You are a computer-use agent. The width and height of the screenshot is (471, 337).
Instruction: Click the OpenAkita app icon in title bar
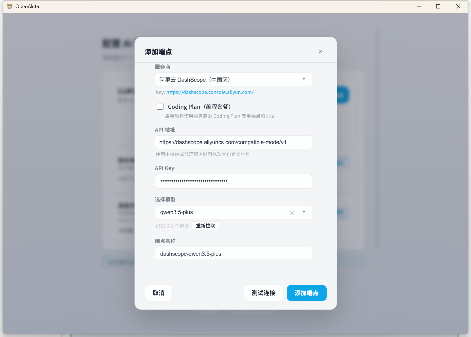click(10, 6)
